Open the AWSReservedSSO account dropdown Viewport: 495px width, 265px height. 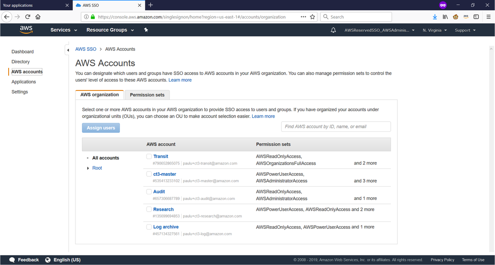click(379, 30)
